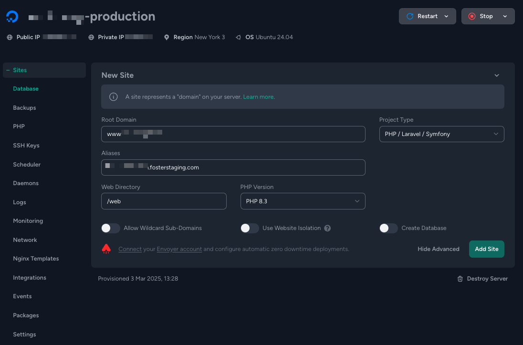Focus the Root Domain input field

click(233, 134)
